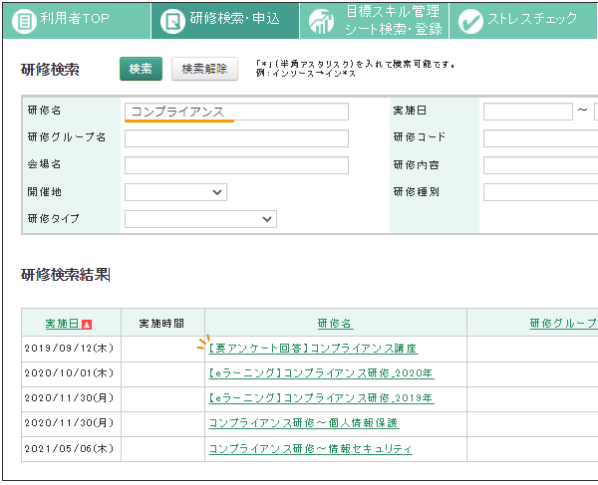Click the 研修種別 input field
The width and height of the screenshot is (598, 485).
[541, 192]
